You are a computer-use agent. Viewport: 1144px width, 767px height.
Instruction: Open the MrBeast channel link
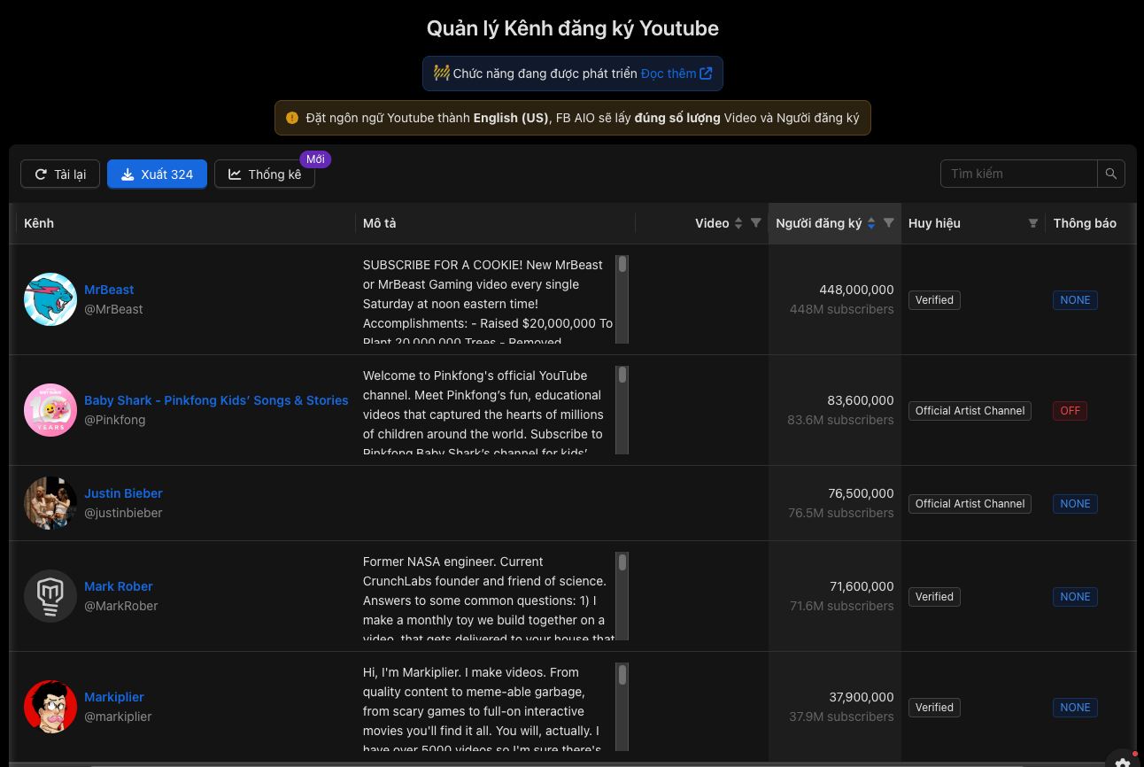click(109, 290)
